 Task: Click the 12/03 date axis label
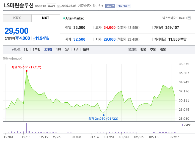coord(8,137)
